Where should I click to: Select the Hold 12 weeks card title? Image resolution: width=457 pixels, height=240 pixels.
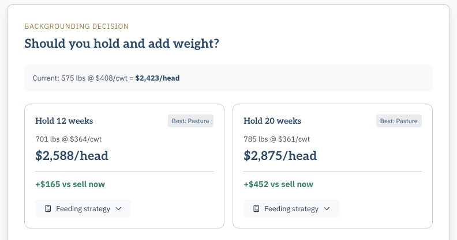coord(64,121)
